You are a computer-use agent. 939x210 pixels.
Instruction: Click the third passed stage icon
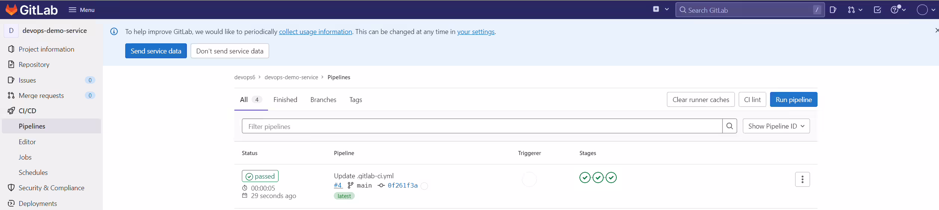pos(611,177)
